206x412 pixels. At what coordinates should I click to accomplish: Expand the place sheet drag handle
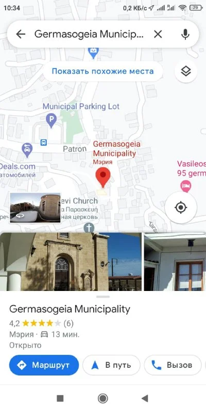103,297
